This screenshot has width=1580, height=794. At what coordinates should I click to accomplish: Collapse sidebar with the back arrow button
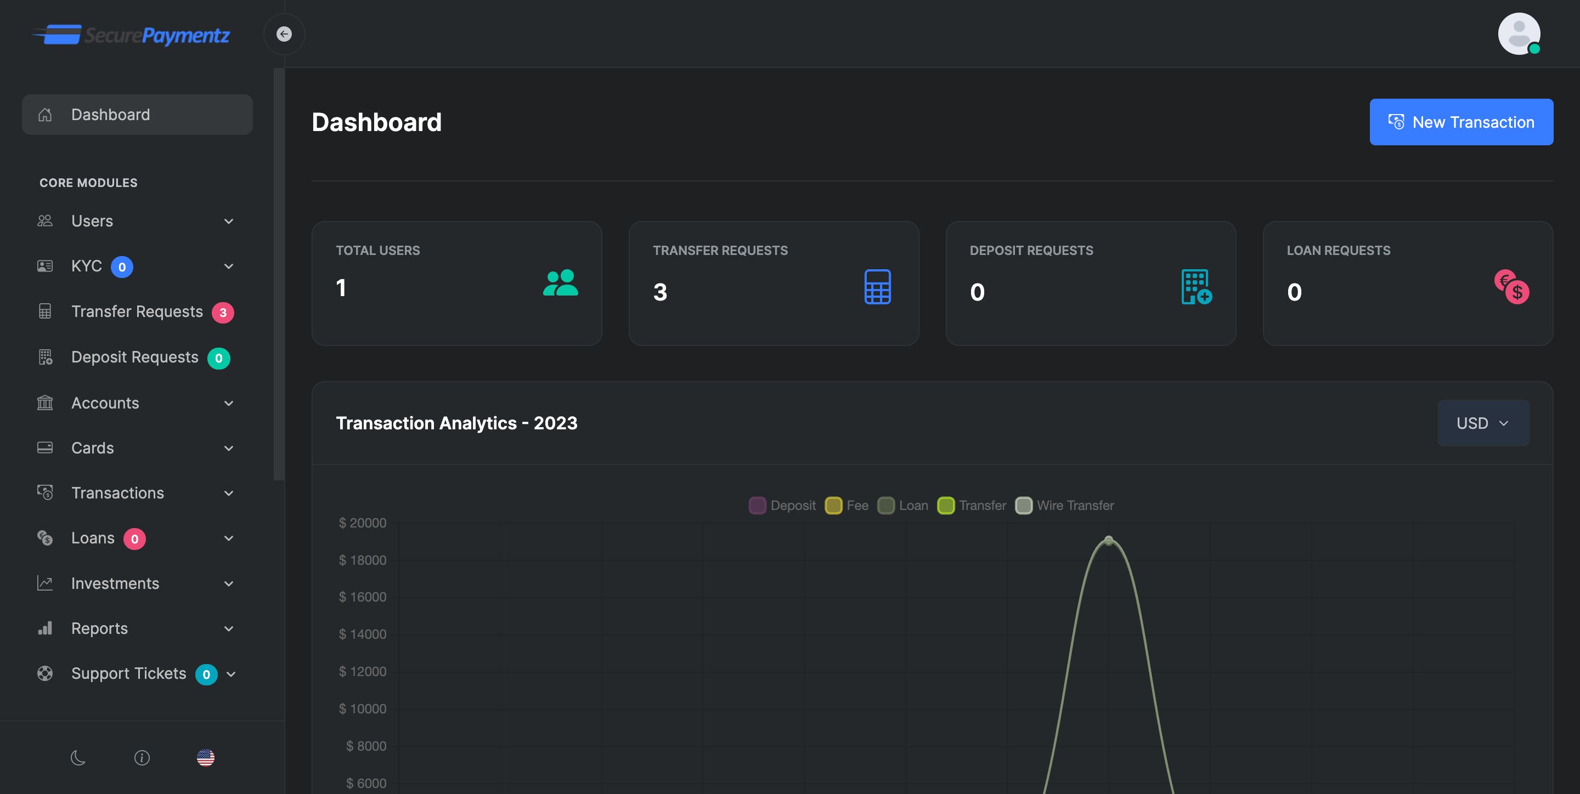[x=284, y=33]
